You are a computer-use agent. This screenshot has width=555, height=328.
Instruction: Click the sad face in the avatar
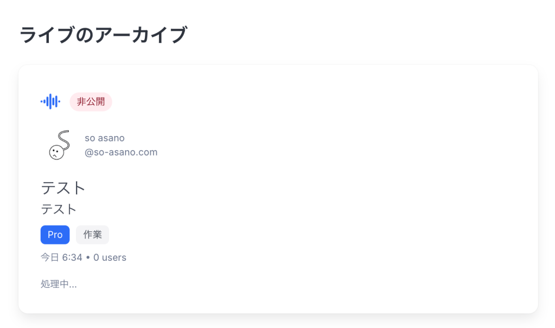(x=56, y=153)
